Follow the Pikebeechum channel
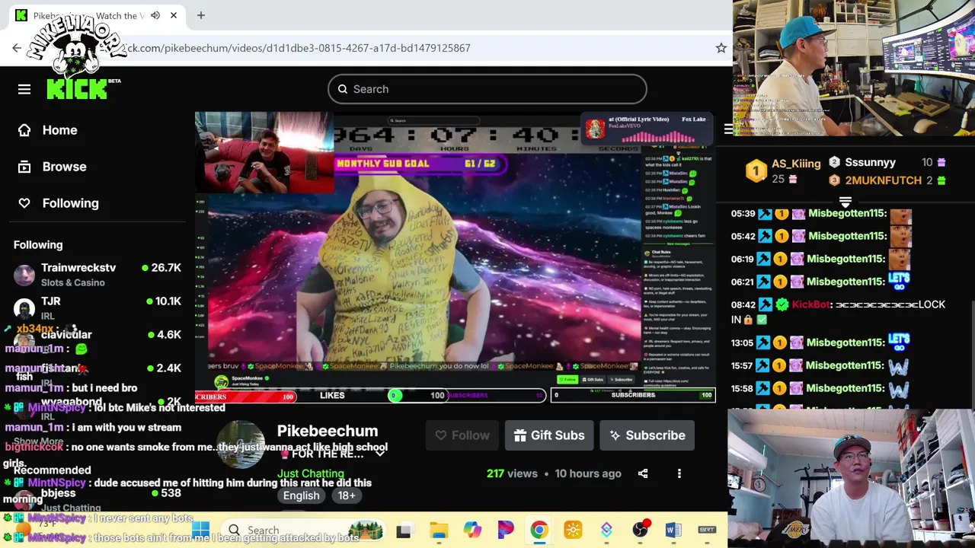 click(462, 435)
